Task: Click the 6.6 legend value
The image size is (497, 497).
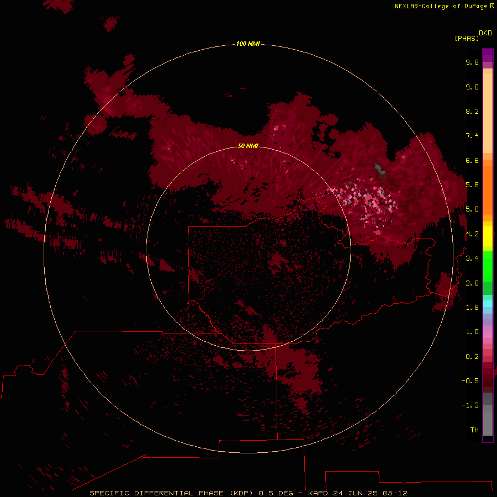Action: 472,160
